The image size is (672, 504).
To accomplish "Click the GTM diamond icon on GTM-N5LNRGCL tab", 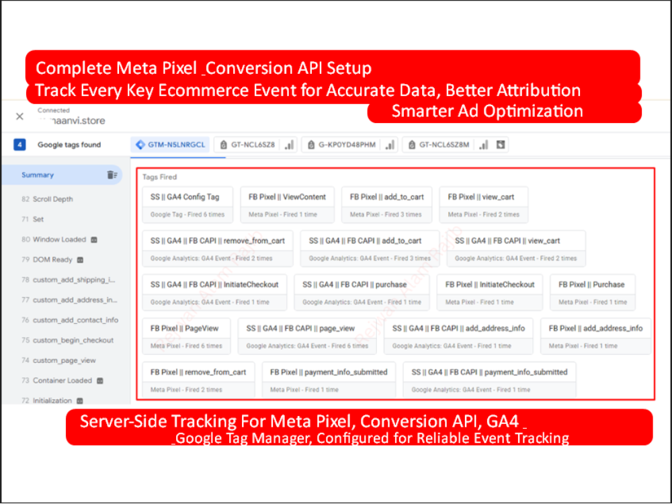I will pos(140,145).
